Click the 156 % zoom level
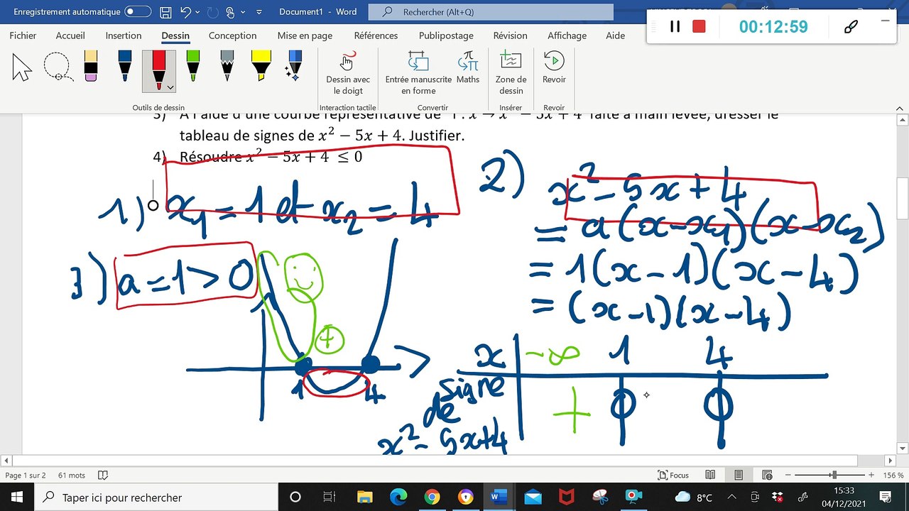 [x=893, y=475]
